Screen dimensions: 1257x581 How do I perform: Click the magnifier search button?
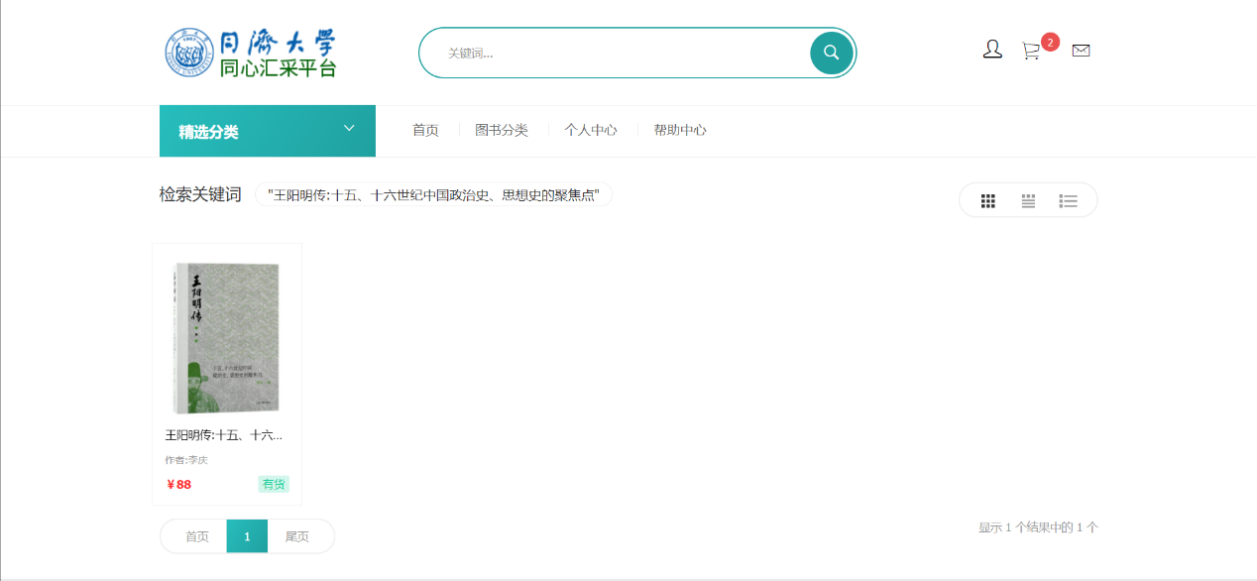tap(832, 53)
